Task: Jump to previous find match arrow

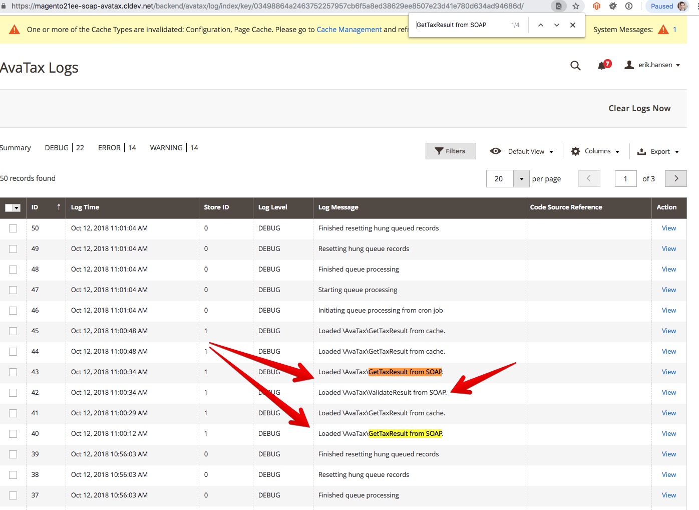Action: pos(541,25)
